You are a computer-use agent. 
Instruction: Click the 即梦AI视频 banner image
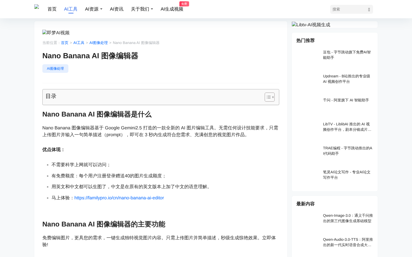click(56, 33)
